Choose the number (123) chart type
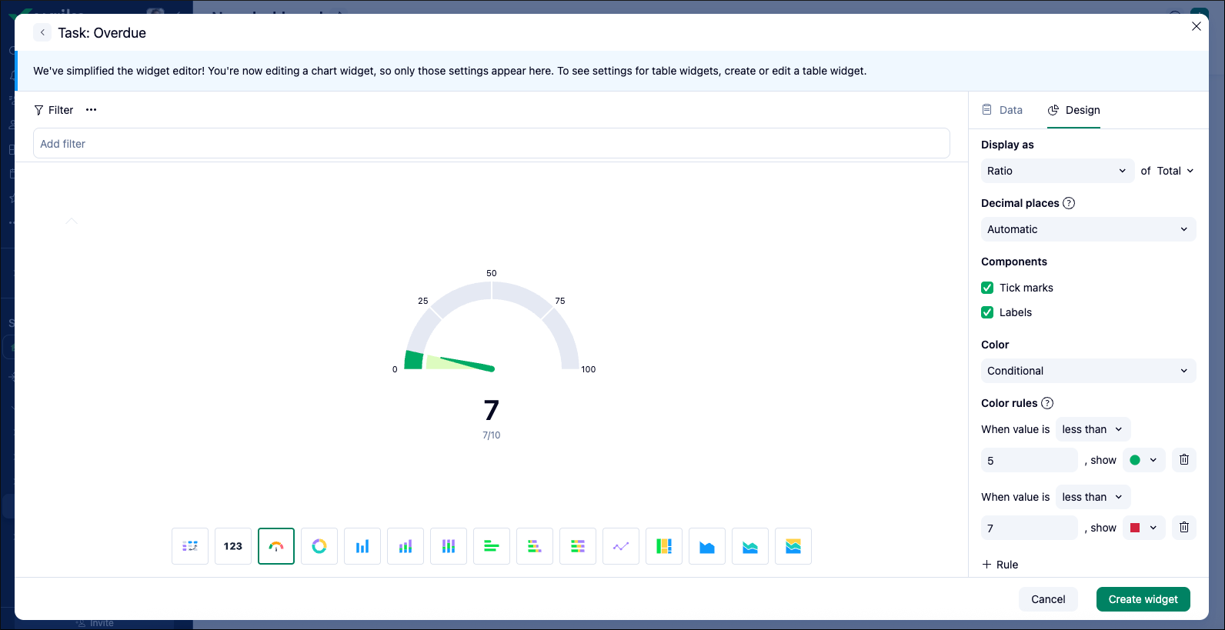Image resolution: width=1225 pixels, height=630 pixels. click(233, 546)
